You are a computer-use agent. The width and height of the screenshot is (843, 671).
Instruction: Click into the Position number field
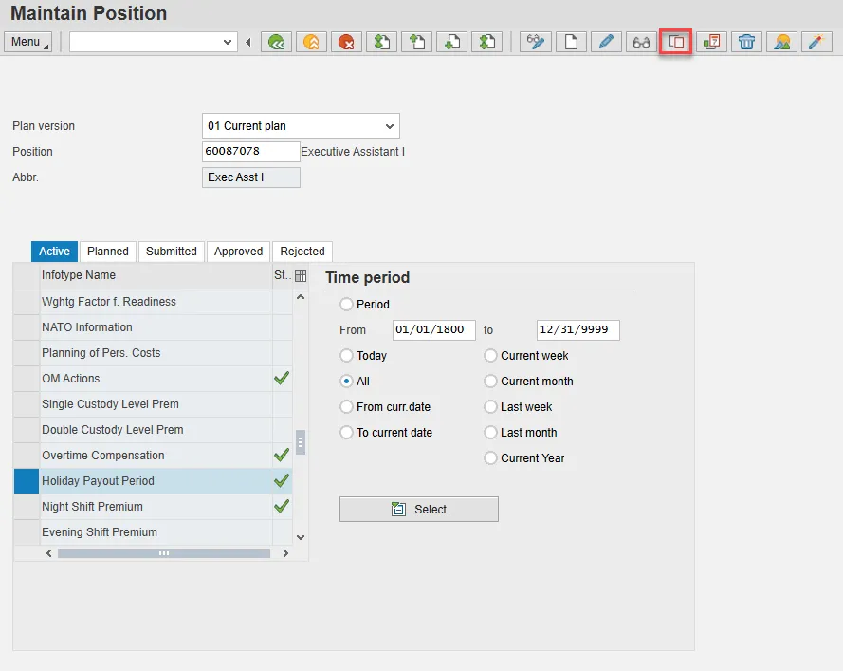(x=250, y=152)
